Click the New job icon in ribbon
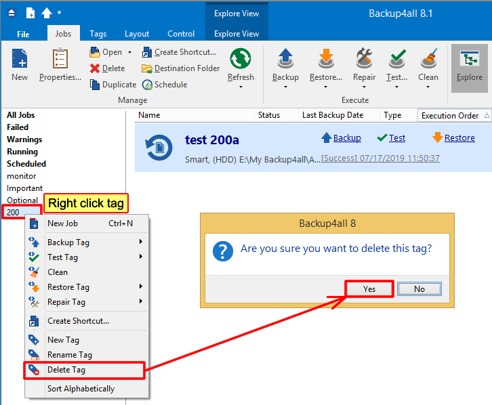Image resolution: width=492 pixels, height=405 pixels. click(20, 58)
